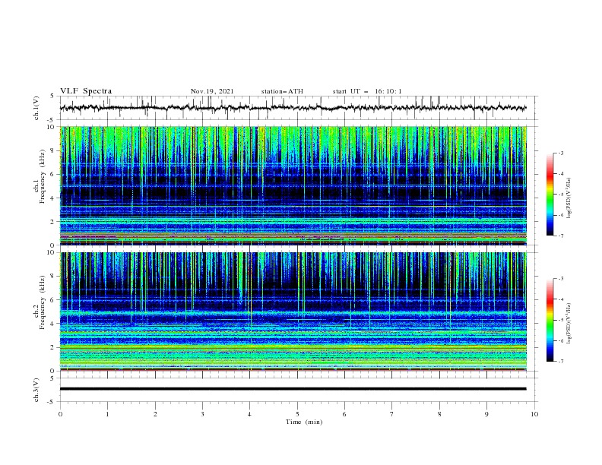This screenshot has width=602, height=465.
Task: Click the ch.1 voltage waveform trace
Action: coord(293,108)
